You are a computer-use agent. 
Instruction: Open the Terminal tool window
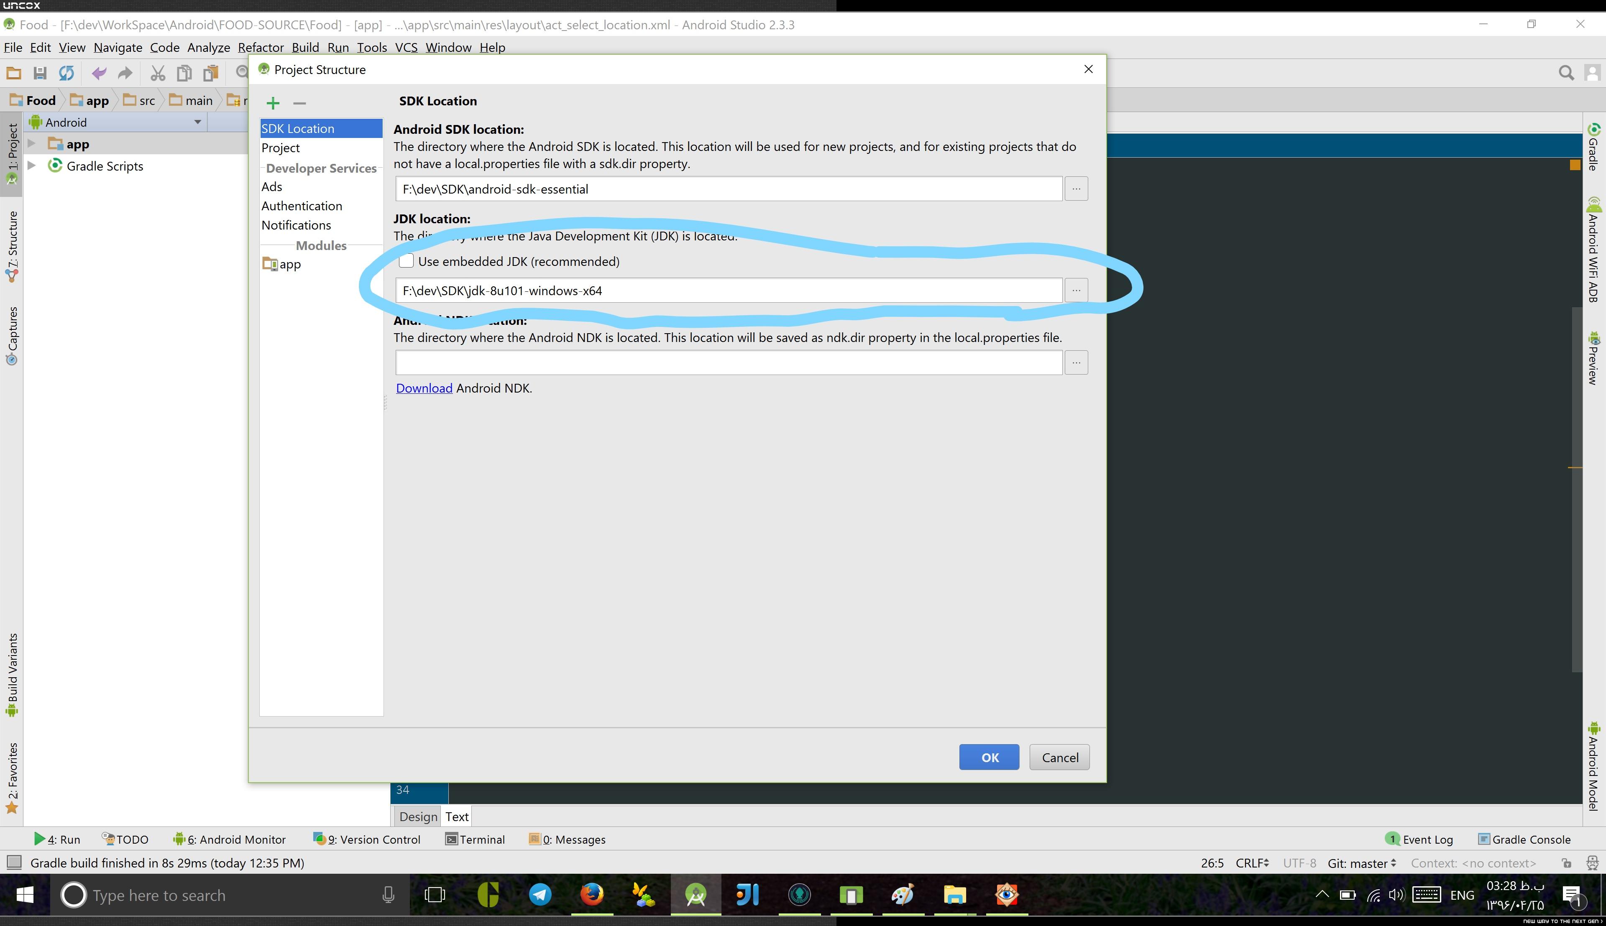tap(475, 839)
